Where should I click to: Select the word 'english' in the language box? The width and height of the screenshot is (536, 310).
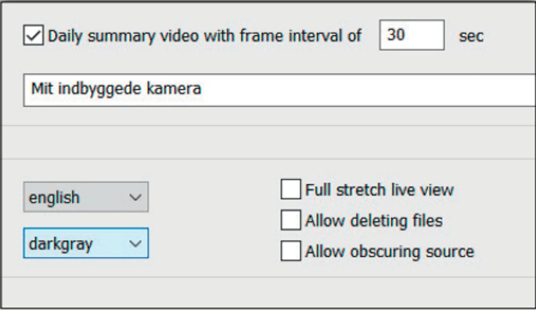click(x=54, y=198)
